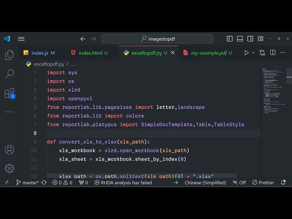Toggle the primary side bar layout button
292x219 pixels.
(x=230, y=39)
